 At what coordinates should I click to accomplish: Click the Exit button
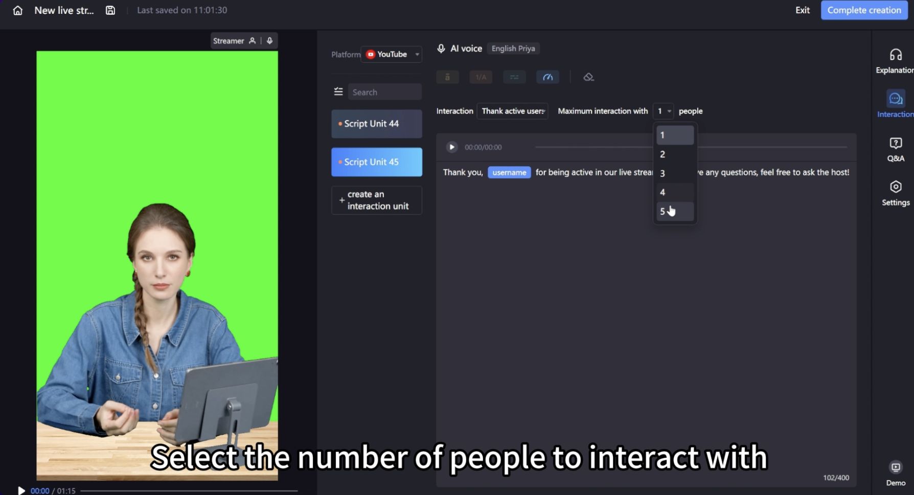point(802,10)
